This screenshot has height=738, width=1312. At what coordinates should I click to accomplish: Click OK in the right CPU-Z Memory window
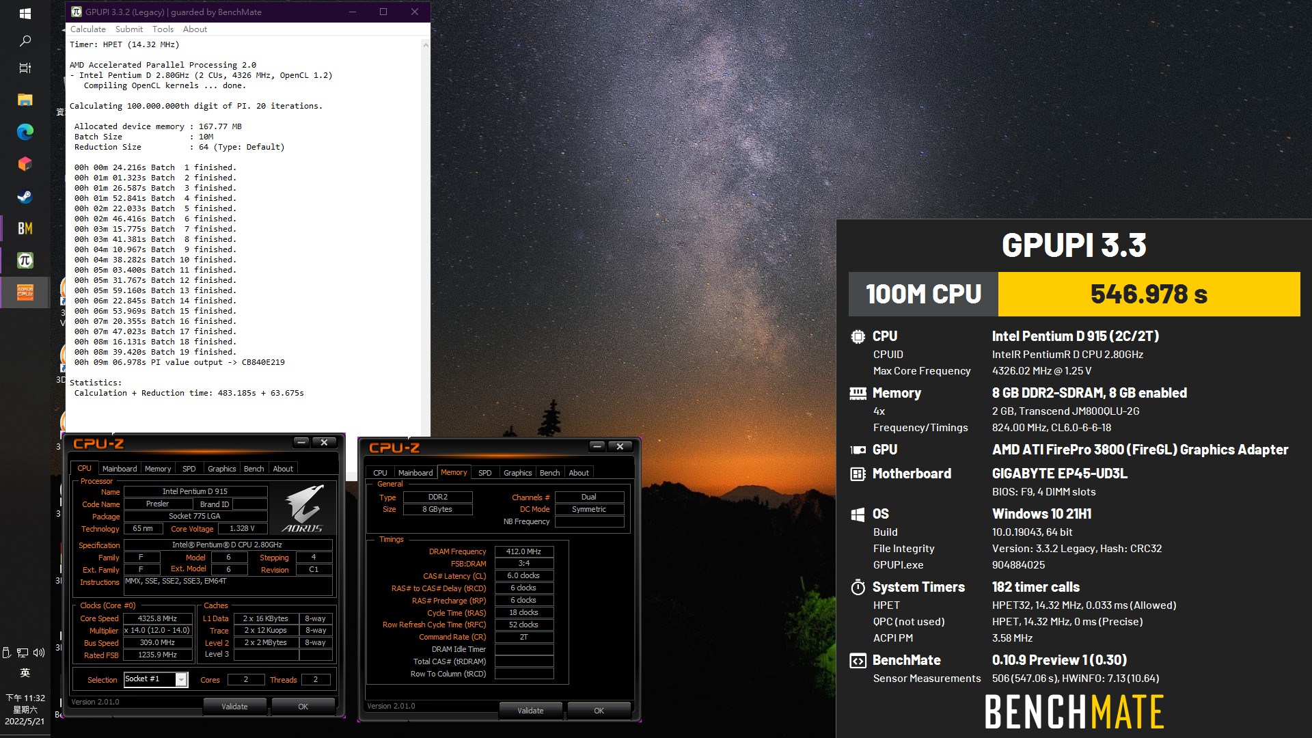599,711
